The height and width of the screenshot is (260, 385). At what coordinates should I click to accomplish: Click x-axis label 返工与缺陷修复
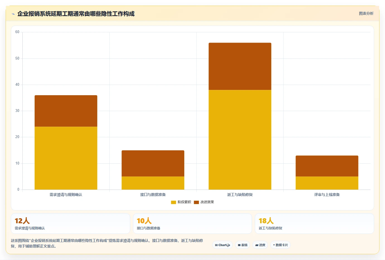pyautogui.click(x=240, y=195)
